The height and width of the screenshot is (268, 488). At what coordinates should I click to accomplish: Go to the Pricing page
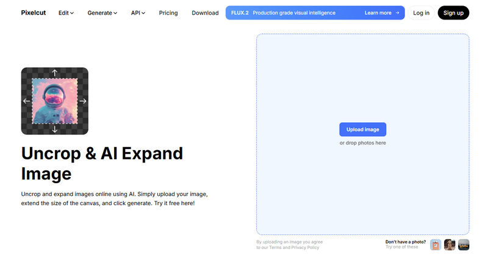(168, 13)
